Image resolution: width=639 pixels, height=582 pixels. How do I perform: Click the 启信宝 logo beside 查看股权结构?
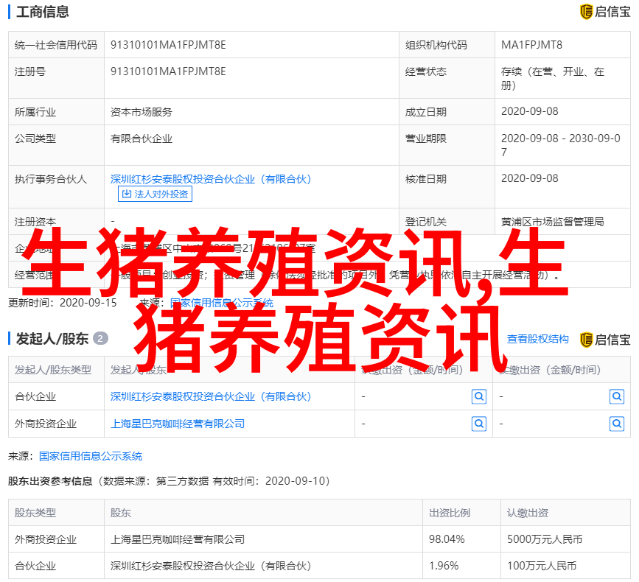tap(605, 340)
